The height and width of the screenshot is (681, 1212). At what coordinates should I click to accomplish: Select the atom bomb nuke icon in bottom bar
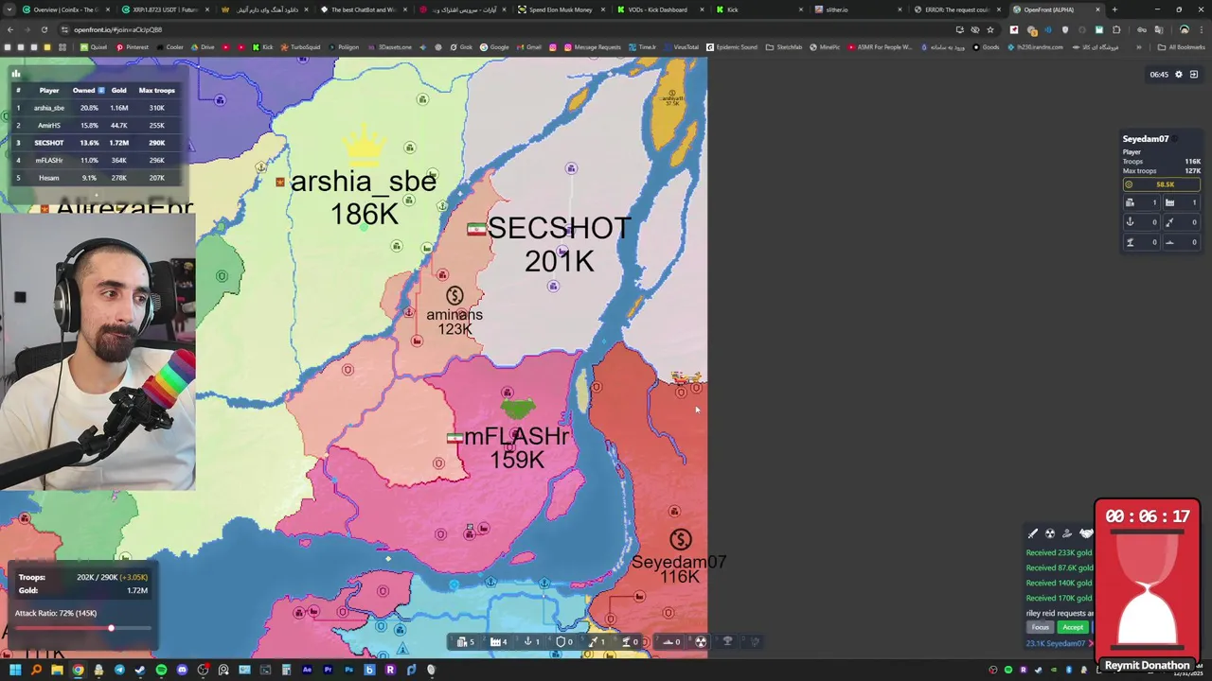(701, 641)
